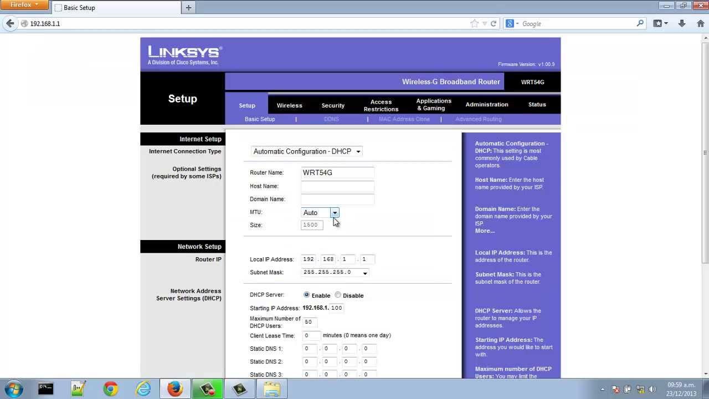Launch Google Chrome from the taskbar
This screenshot has height=399, width=709.
pos(111,389)
